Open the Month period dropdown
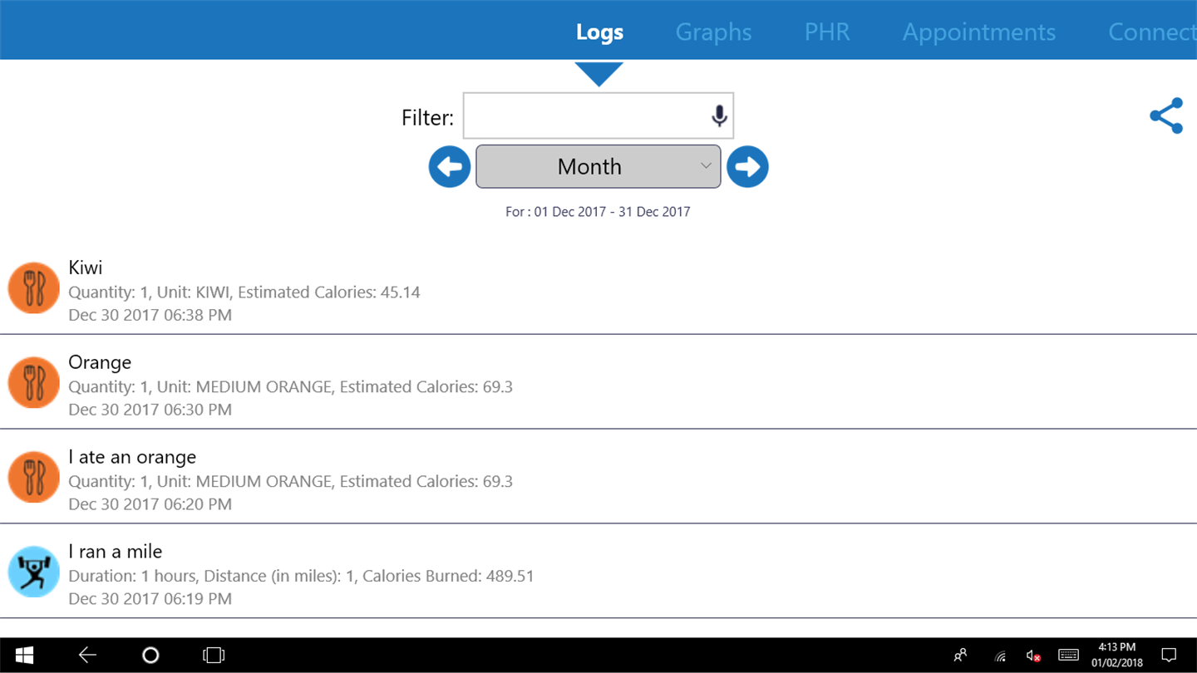The width and height of the screenshot is (1197, 673). pyautogui.click(x=598, y=167)
